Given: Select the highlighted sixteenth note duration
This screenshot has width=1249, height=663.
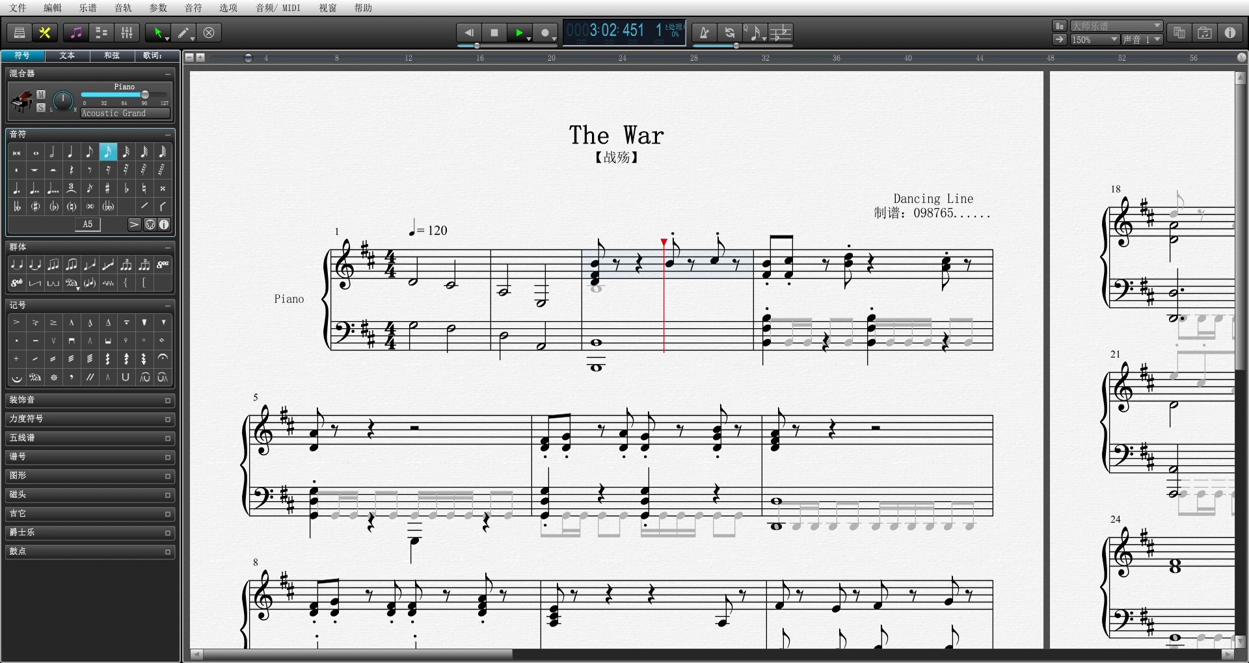Looking at the screenshot, I should (x=108, y=152).
